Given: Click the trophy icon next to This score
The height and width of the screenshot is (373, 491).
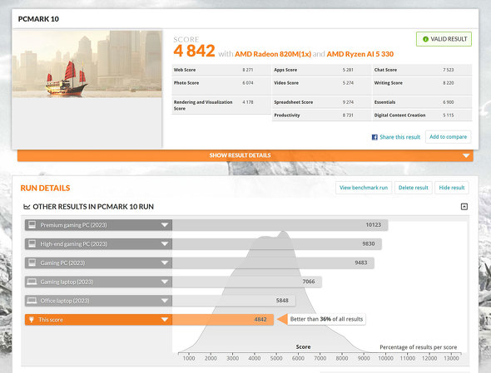Looking at the screenshot, I should (32, 320).
